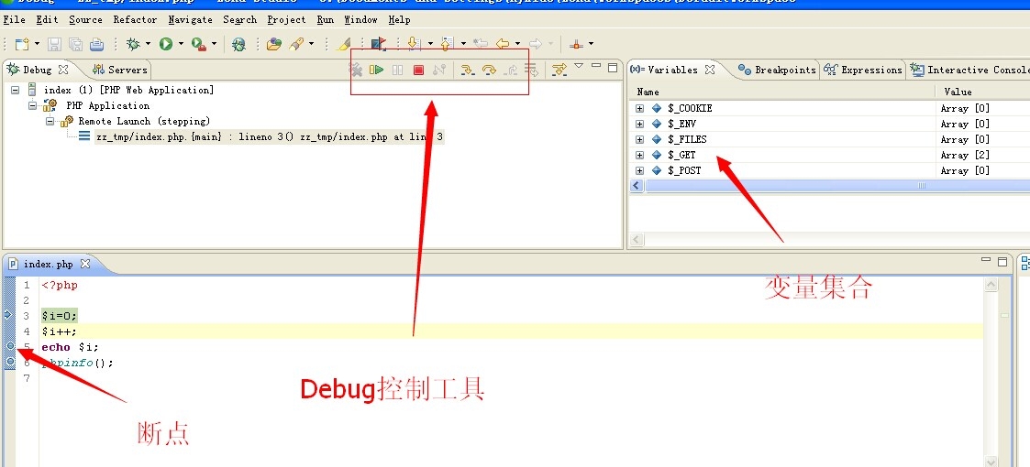
Task: Click the Back navigation arrow icon
Action: (x=503, y=44)
